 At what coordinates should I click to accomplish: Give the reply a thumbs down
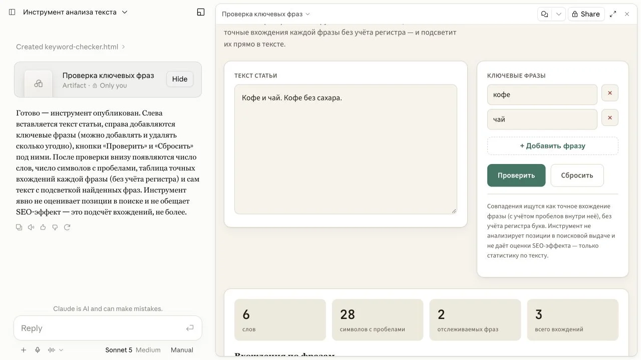click(55, 227)
